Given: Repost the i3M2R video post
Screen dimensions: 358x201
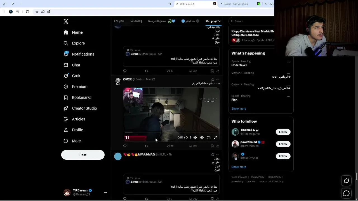Looking at the screenshot, I should coord(147,146).
